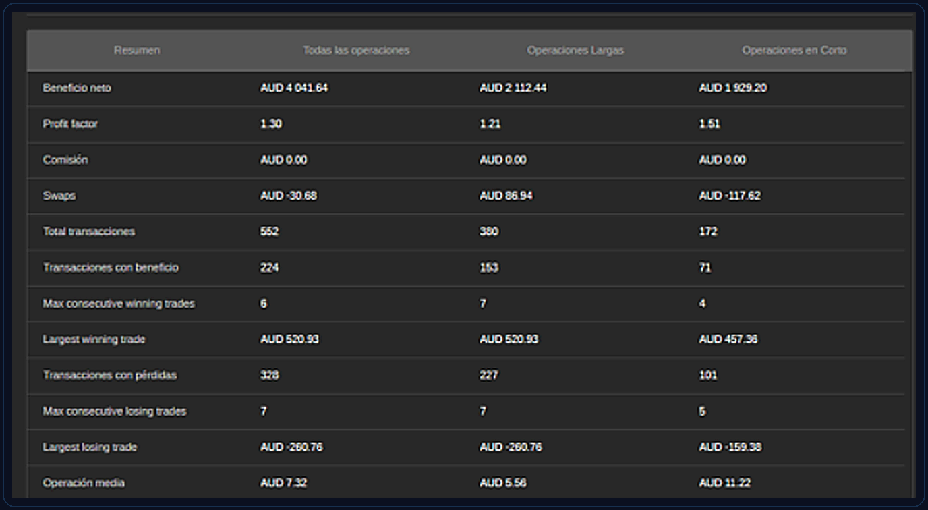Click the AUD 4 041.64 net profit value

[294, 88]
